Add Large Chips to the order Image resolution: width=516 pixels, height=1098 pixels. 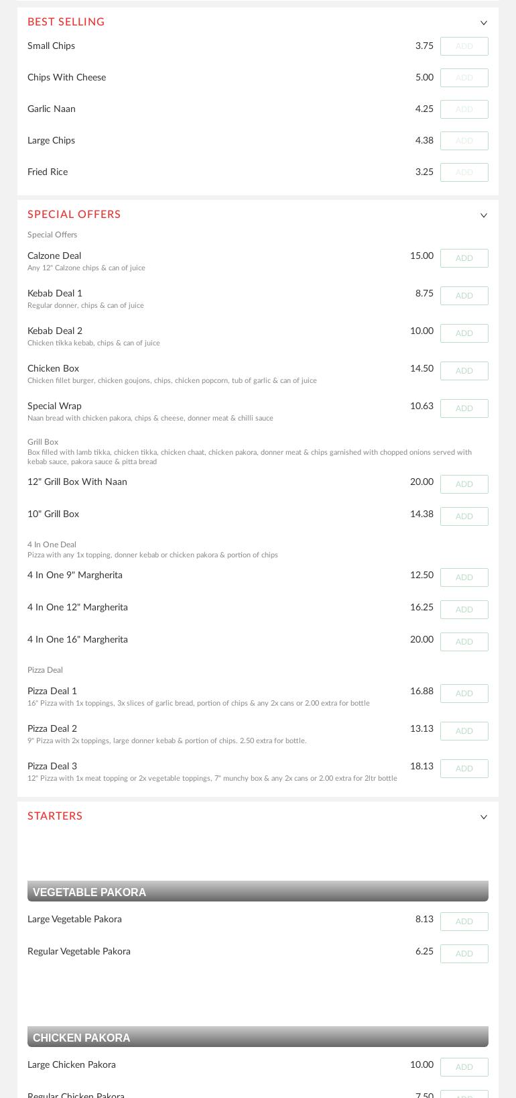(x=464, y=140)
